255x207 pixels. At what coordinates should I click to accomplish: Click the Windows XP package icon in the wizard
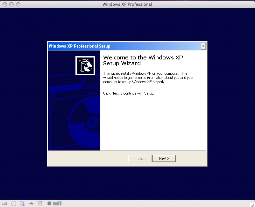(85, 65)
